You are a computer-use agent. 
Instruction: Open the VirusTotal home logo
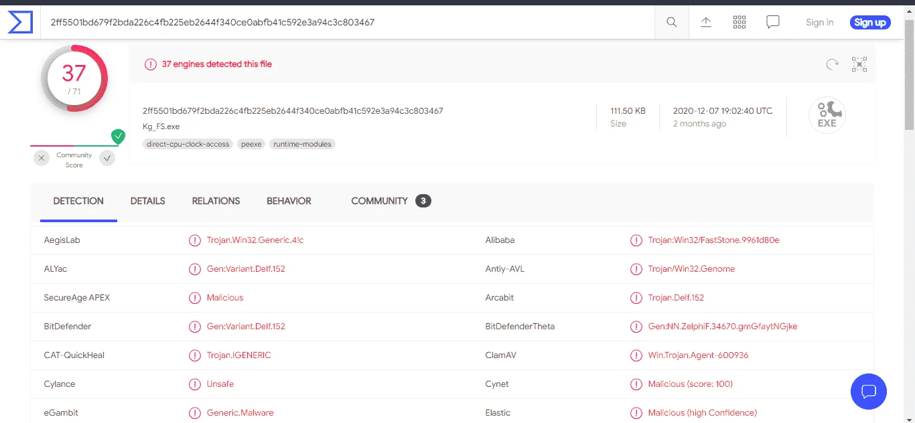click(20, 22)
